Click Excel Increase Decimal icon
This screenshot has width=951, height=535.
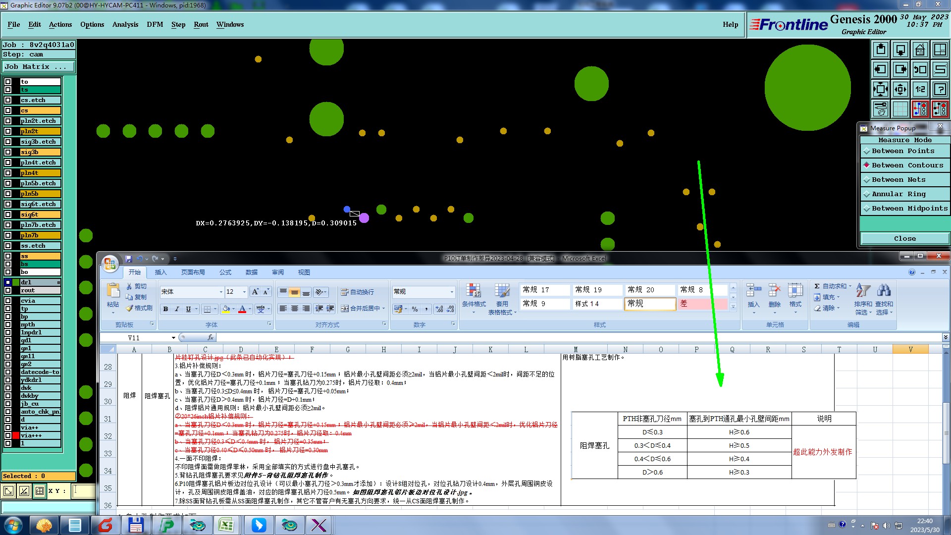pyautogui.click(x=439, y=309)
